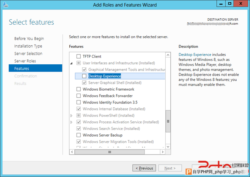
Task: Toggle Windows Internal Database checkbox
Action: (79, 109)
